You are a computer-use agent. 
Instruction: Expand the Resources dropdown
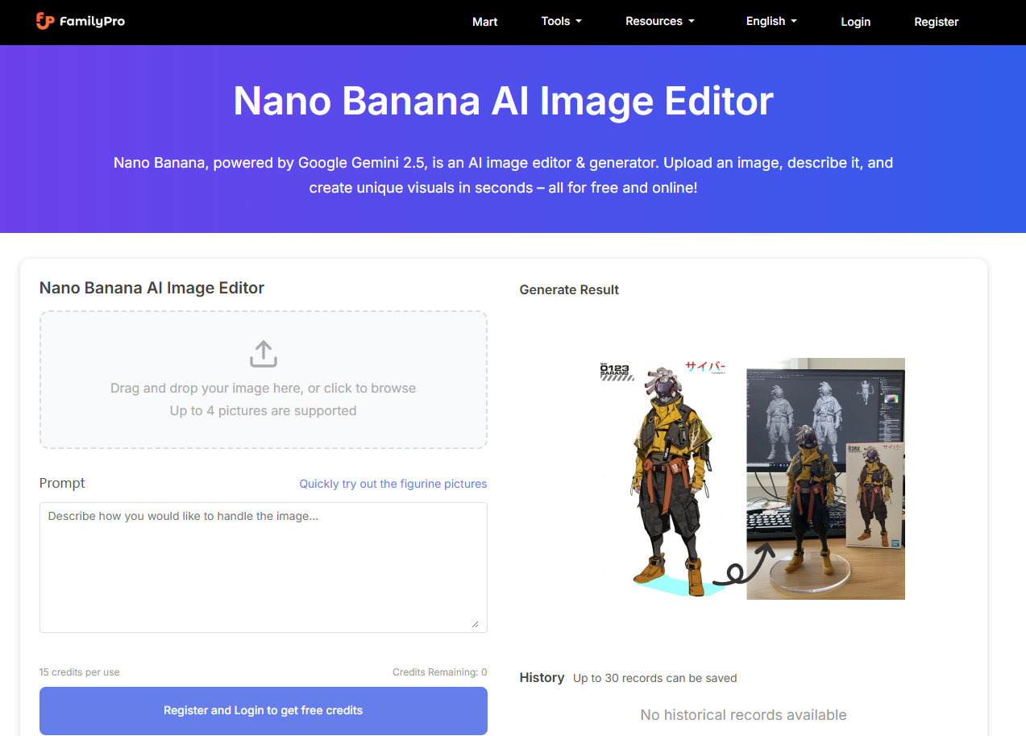659,21
